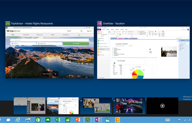Check the Passport checkbox in OneNote
The height and width of the screenshot is (123, 192).
pos(113,48)
